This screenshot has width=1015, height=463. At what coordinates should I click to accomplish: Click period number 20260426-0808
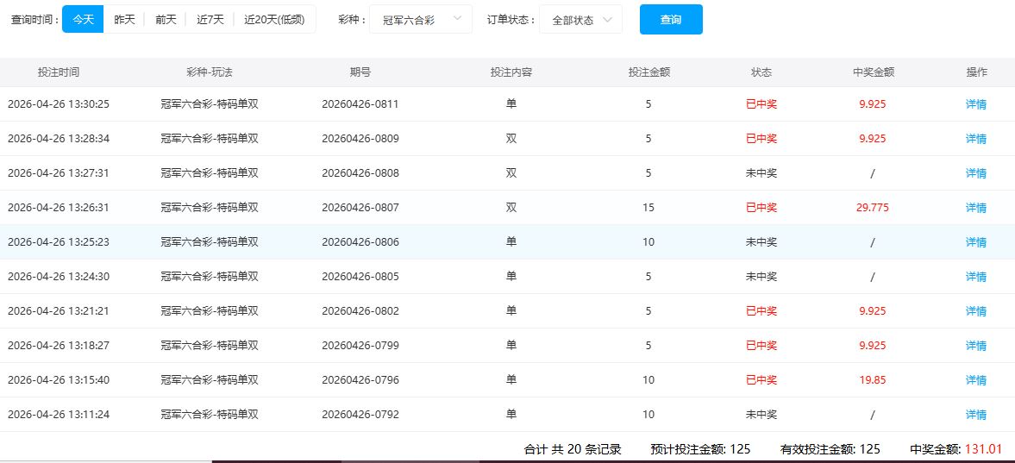[360, 173]
